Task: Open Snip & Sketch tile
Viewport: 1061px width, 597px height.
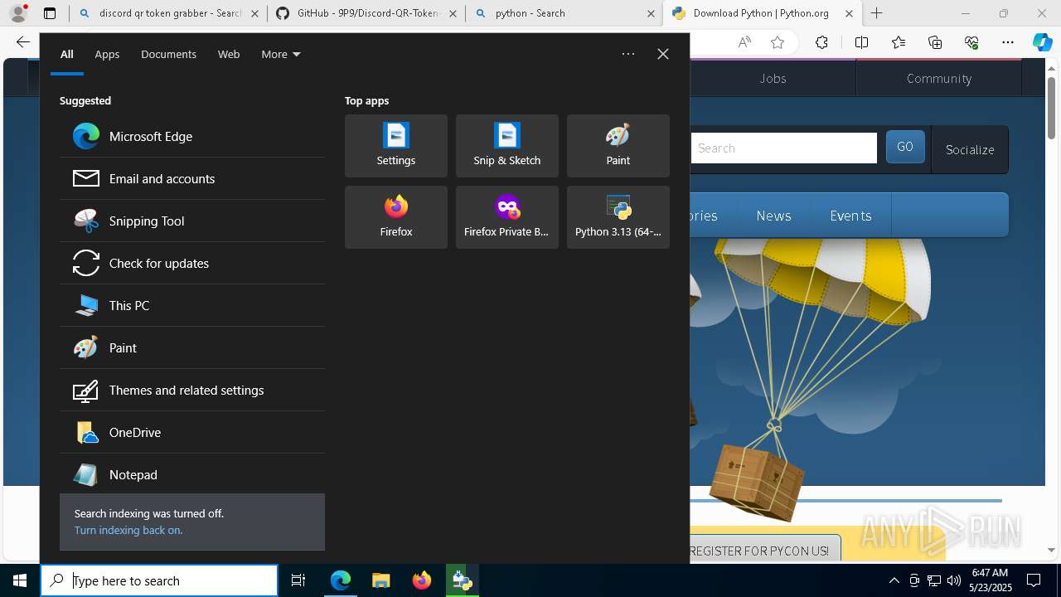Action: [x=507, y=146]
